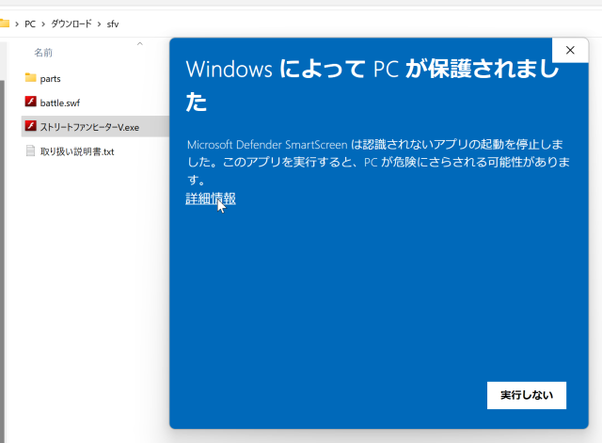Select the 取り扱い説明書.txt file name
This screenshot has width=602, height=443.
point(77,150)
